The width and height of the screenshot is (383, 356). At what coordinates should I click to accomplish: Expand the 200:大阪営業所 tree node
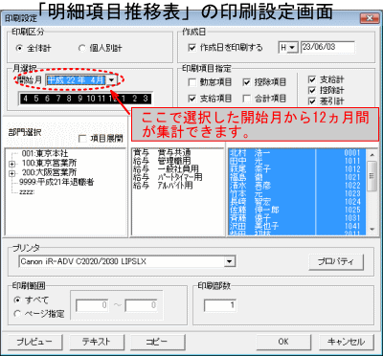click(12, 173)
